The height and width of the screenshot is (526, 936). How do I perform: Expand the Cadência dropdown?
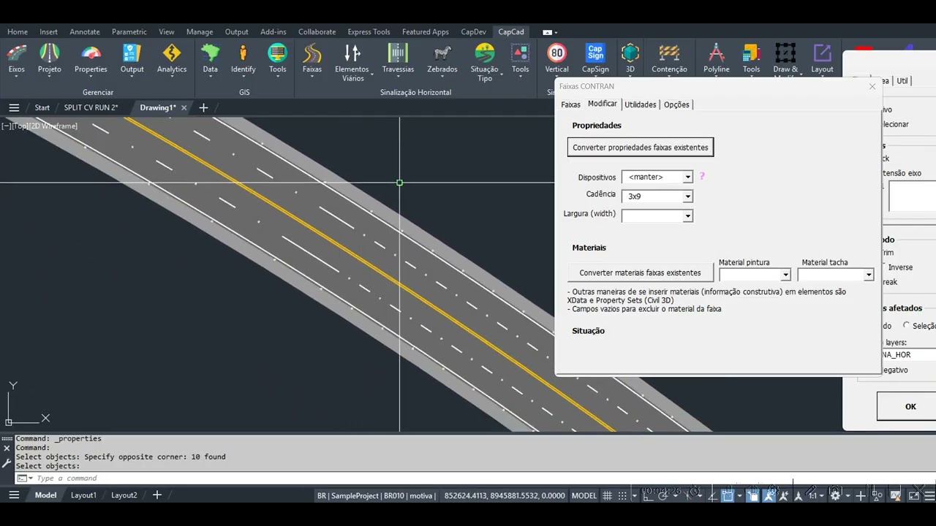click(687, 197)
